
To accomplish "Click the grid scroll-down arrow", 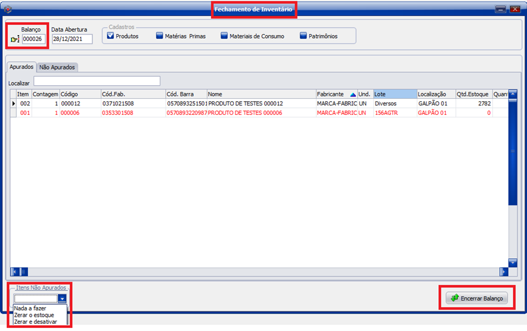I will pos(512,263).
